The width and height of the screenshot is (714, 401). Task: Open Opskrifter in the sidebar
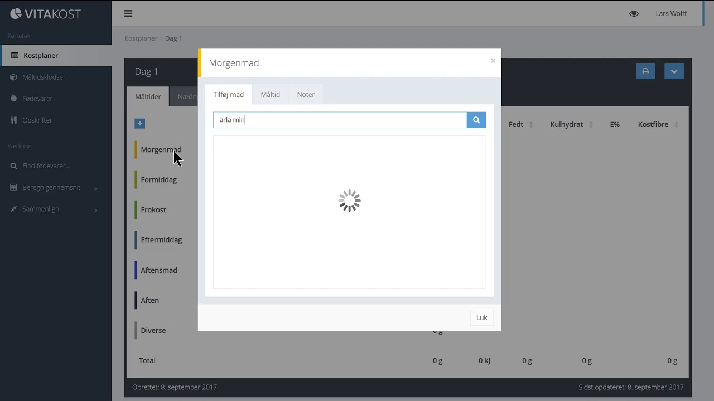(x=37, y=120)
